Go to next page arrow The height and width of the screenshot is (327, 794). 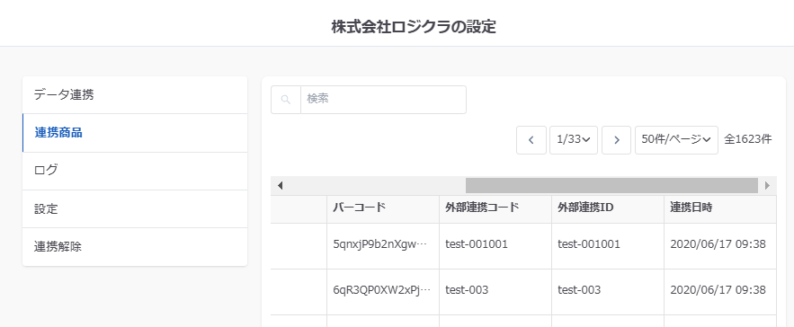click(x=616, y=140)
